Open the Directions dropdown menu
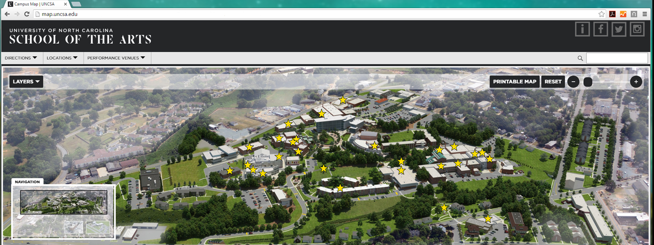This screenshot has height=245, width=654. tap(21, 58)
